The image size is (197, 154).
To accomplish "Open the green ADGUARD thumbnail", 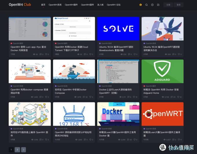I will (x=163, y=71).
